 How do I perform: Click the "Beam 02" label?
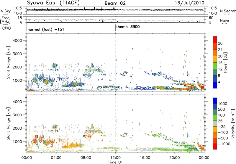click(x=115, y=3)
